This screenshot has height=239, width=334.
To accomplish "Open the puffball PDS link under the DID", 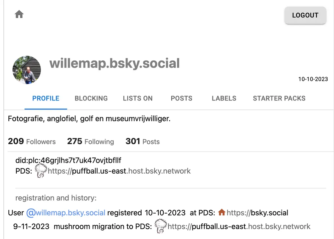I will click(x=119, y=171).
